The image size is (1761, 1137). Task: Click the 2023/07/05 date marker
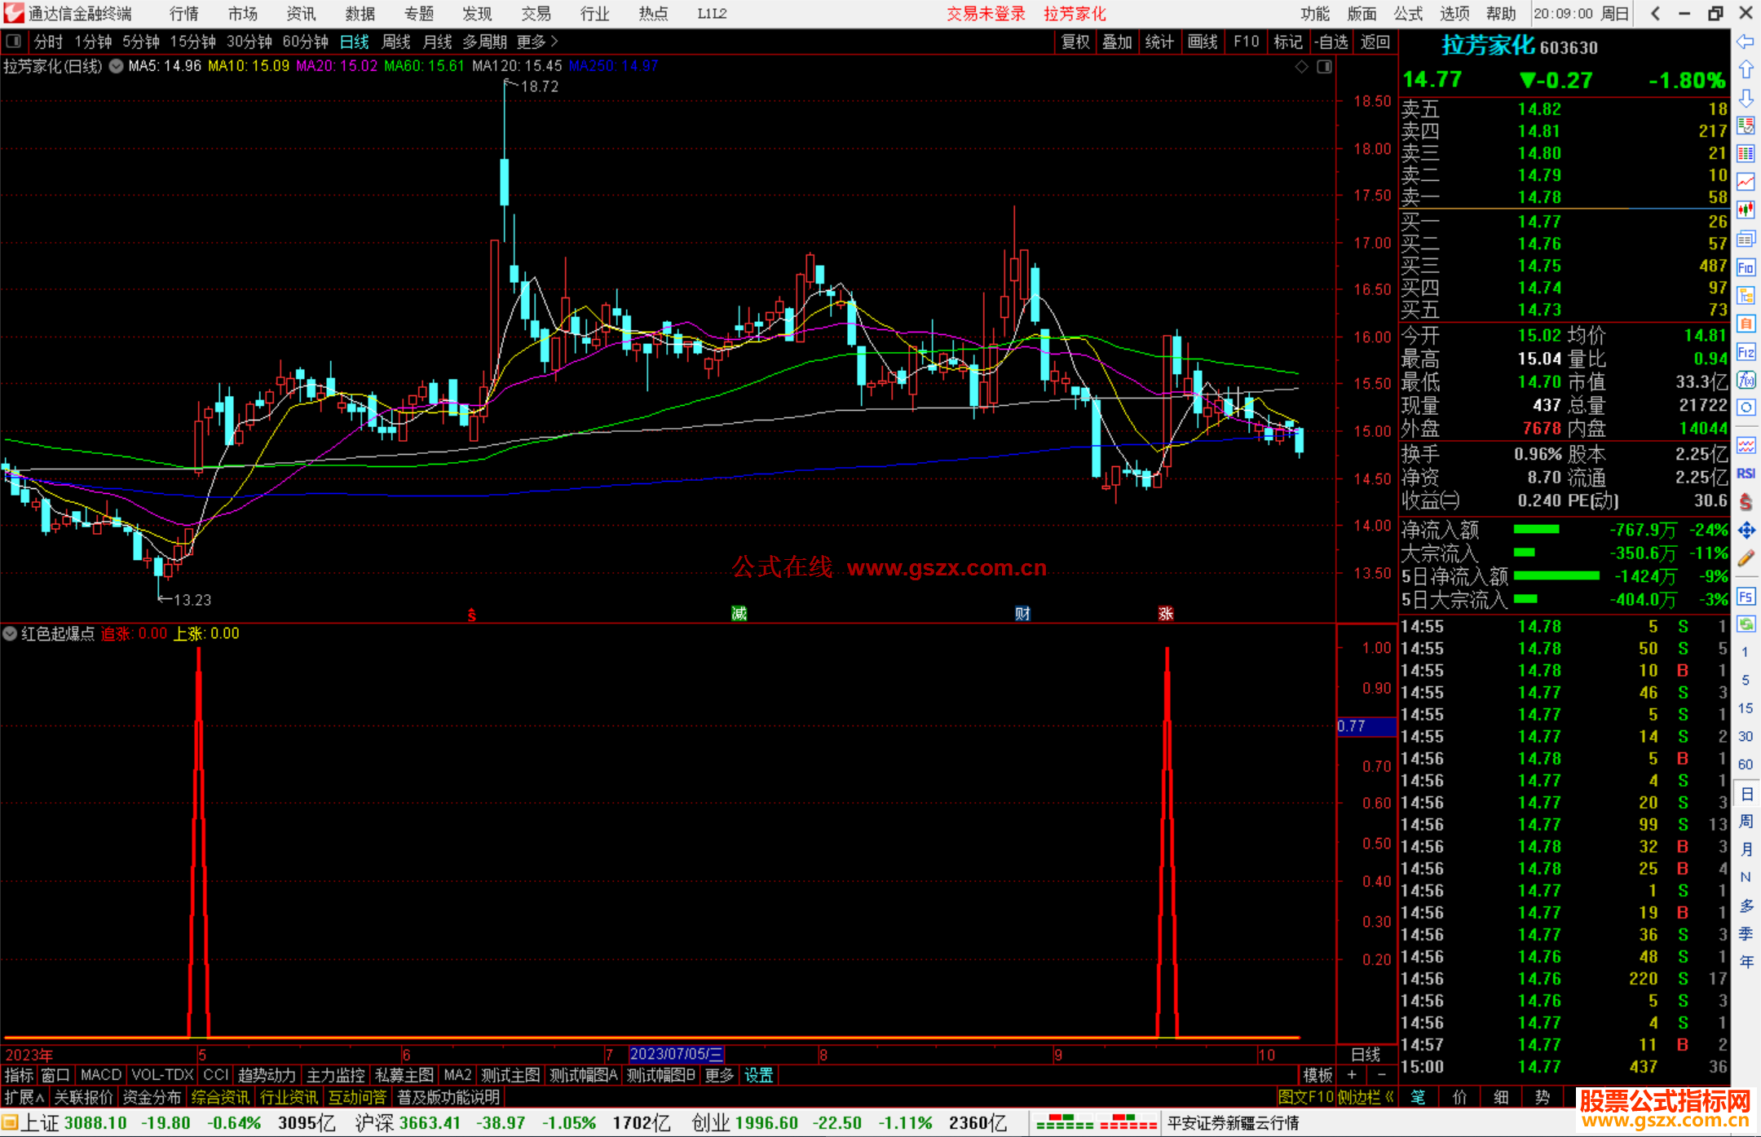coord(676,1054)
